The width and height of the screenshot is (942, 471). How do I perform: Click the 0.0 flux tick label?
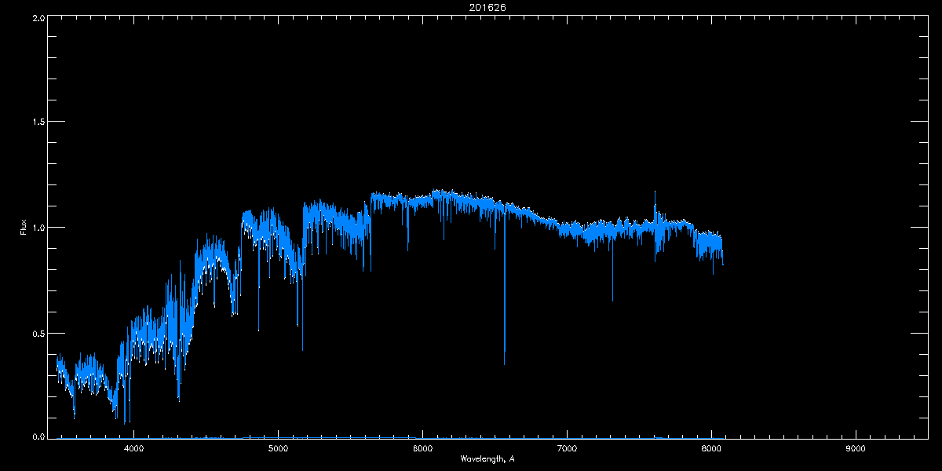pos(38,436)
